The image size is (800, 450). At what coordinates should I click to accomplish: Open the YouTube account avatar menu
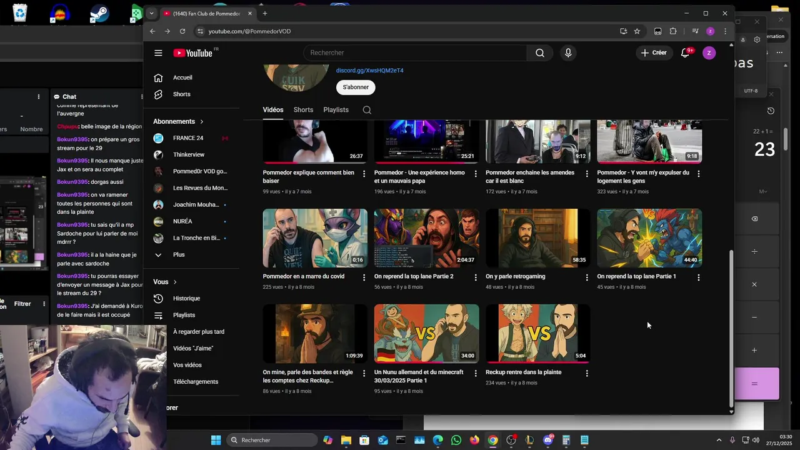point(709,53)
